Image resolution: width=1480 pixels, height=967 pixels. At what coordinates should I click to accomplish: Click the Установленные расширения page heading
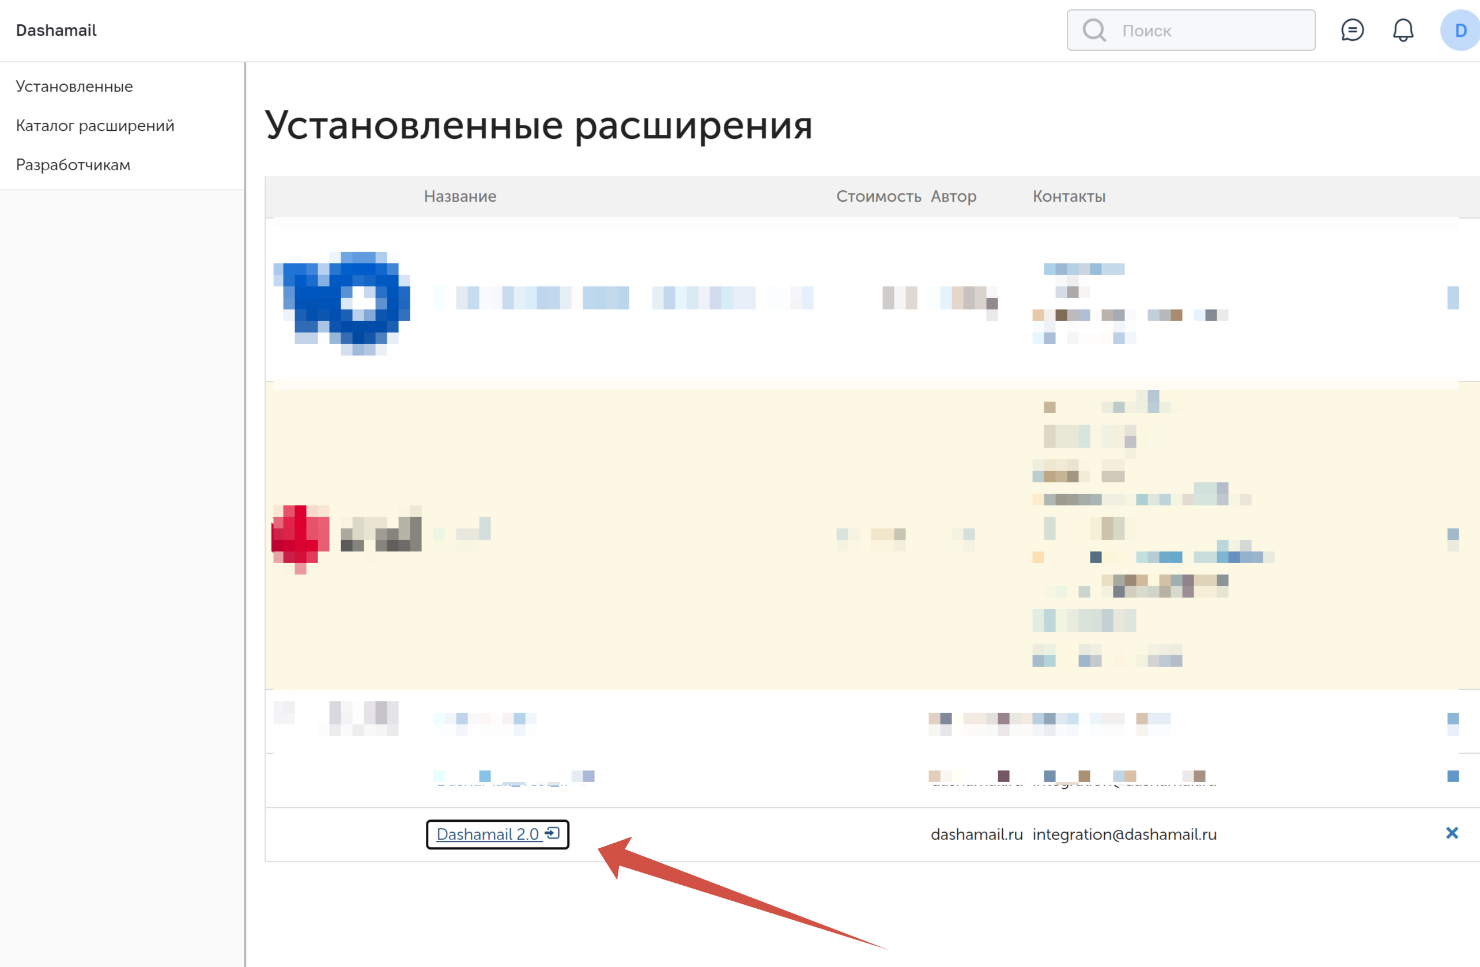pos(538,126)
